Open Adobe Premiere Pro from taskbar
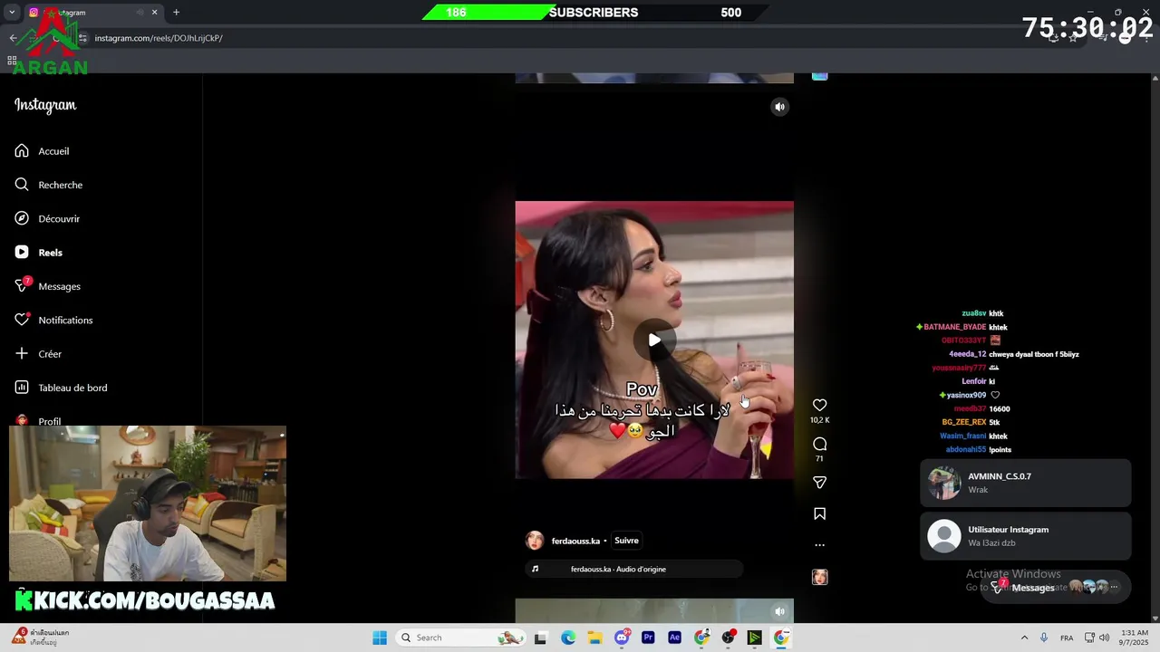Image resolution: width=1160 pixels, height=652 pixels. [648, 638]
